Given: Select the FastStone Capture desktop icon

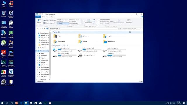Looking at the screenshot, I should coord(4,73).
